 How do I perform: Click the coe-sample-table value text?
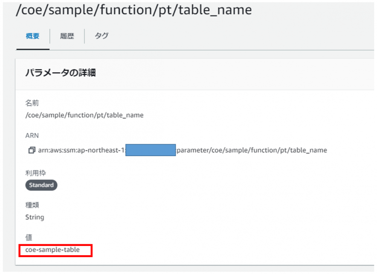pyautogui.click(x=52, y=250)
